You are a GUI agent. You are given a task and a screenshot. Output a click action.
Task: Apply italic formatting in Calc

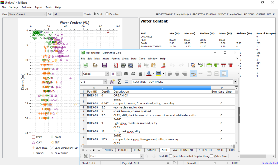[133, 74]
